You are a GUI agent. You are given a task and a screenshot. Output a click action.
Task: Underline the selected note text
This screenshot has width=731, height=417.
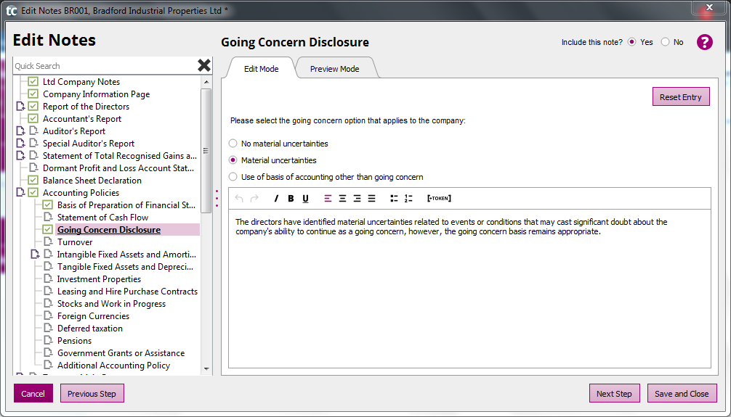pyautogui.click(x=305, y=199)
